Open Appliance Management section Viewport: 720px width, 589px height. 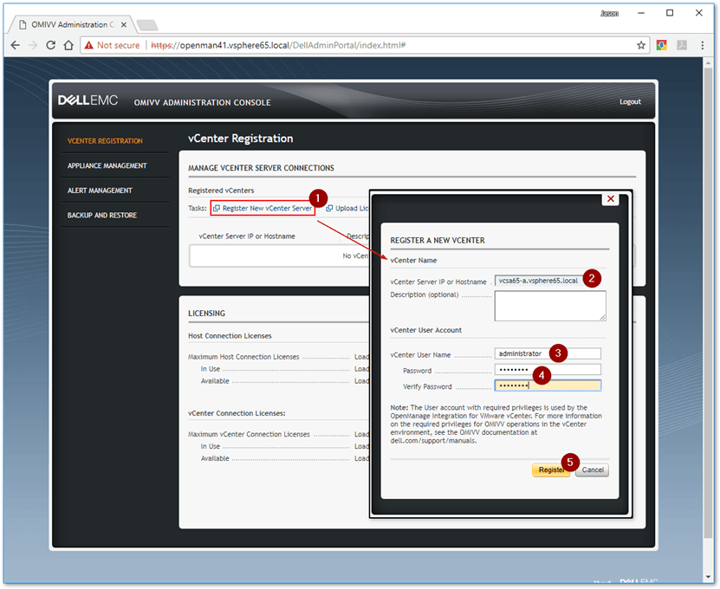107,165
